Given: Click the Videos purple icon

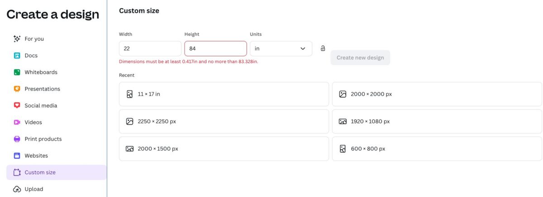Looking at the screenshot, I should point(17,122).
